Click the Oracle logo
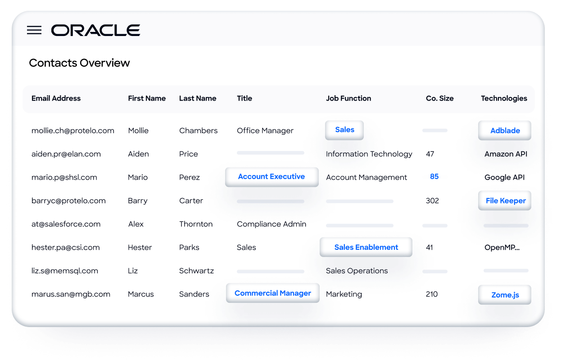 pos(95,30)
